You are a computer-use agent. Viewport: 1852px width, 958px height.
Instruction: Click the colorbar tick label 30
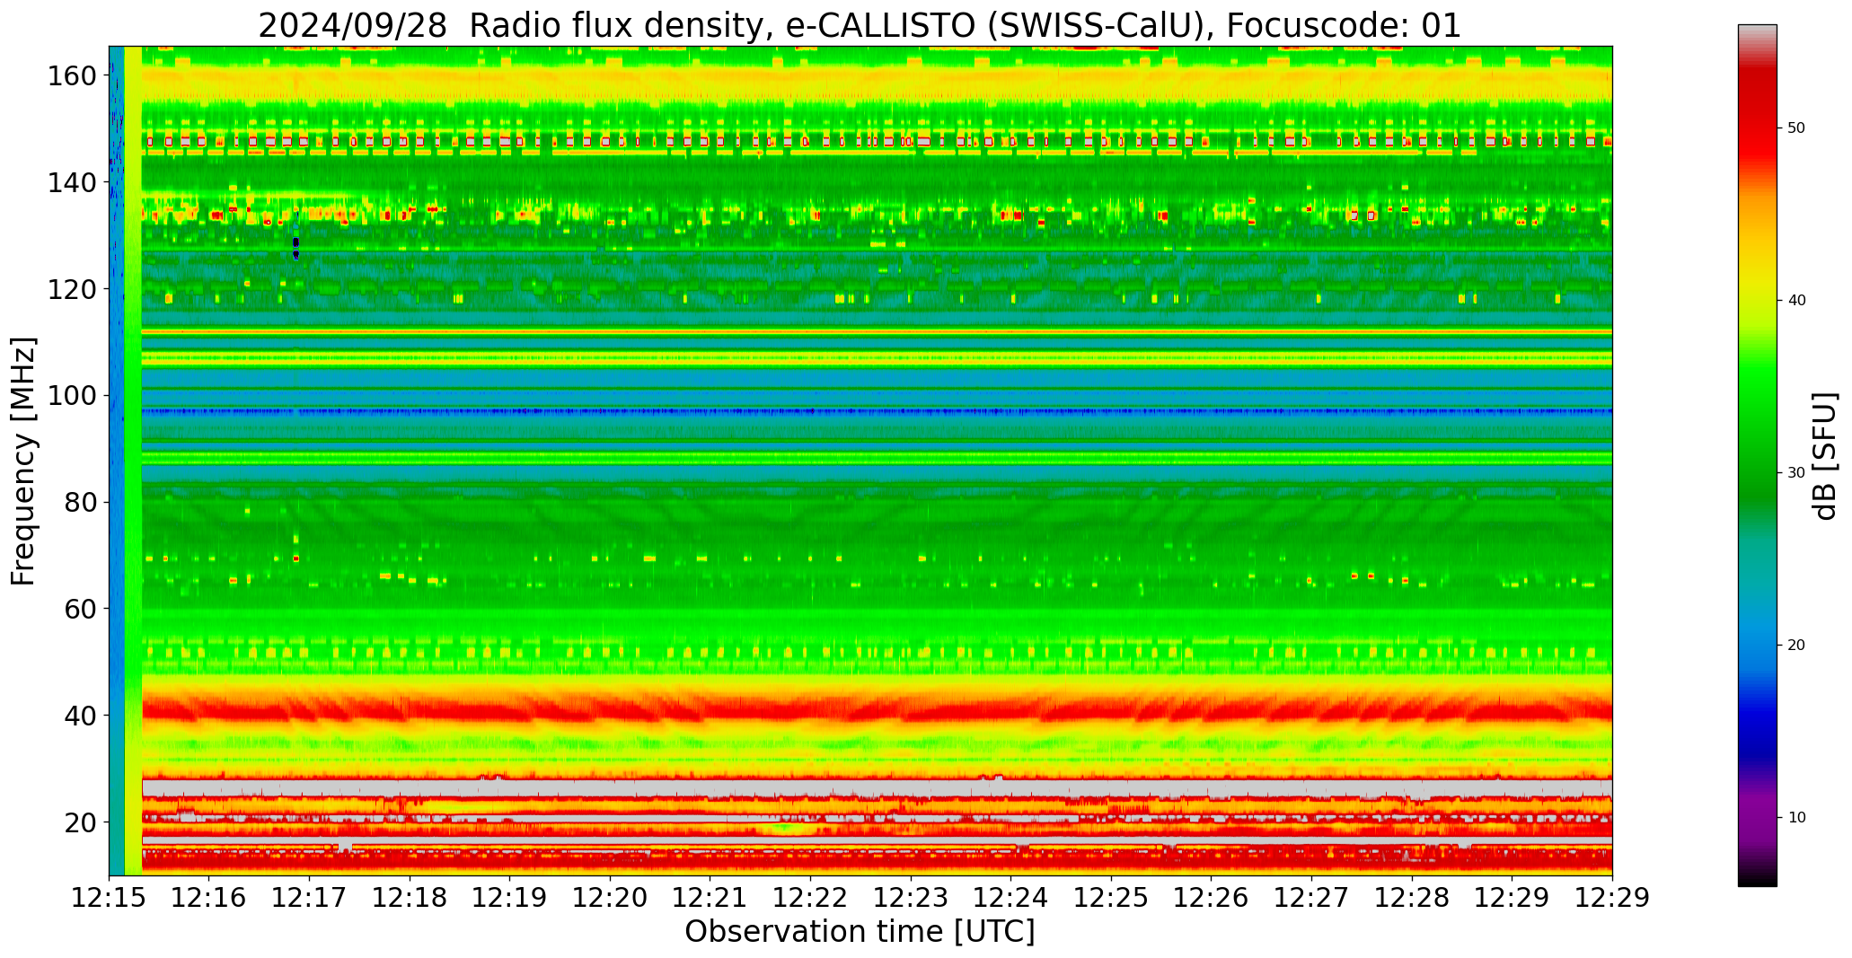coord(1796,473)
